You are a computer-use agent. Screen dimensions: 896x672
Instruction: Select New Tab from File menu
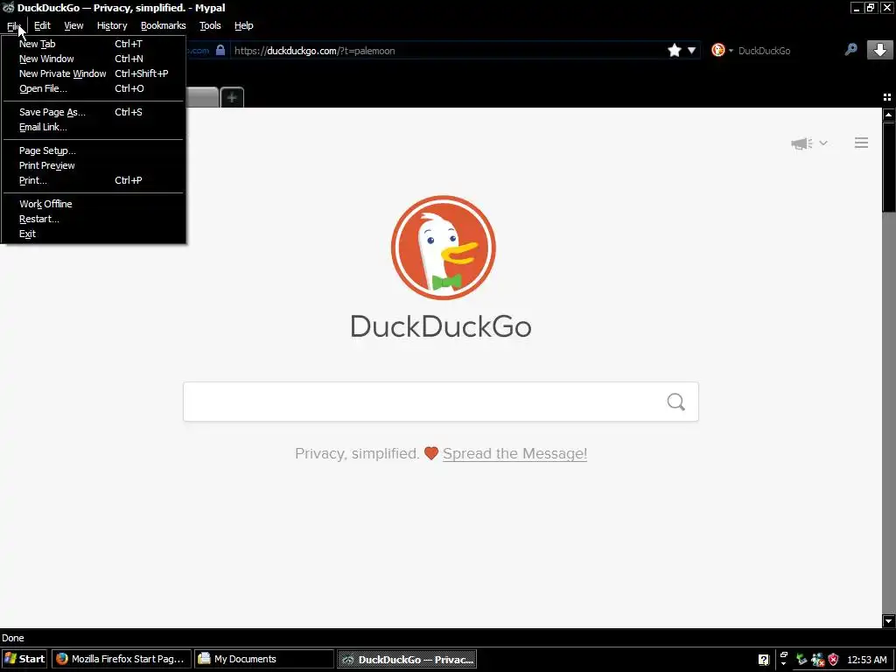pyautogui.click(x=93, y=44)
